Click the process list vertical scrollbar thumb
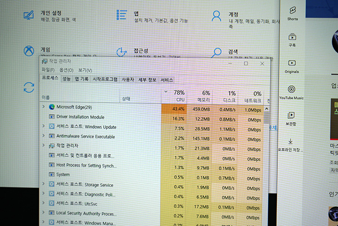Viewport: 338px width, 226px height. (x=267, y=117)
